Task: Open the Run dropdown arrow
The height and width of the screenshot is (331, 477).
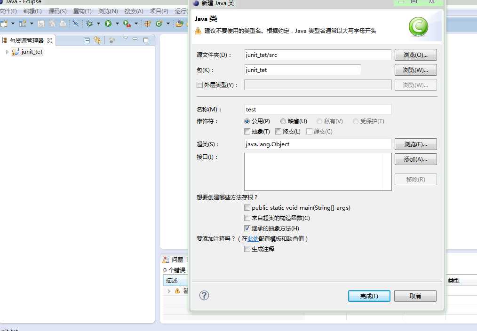Action: coord(117,24)
